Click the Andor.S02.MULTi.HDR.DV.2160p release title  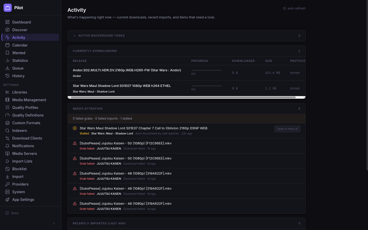point(127,70)
